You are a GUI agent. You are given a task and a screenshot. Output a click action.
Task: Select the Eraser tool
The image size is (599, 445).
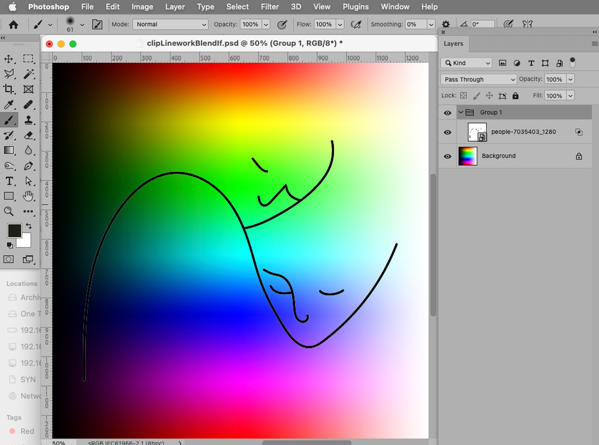(x=28, y=135)
